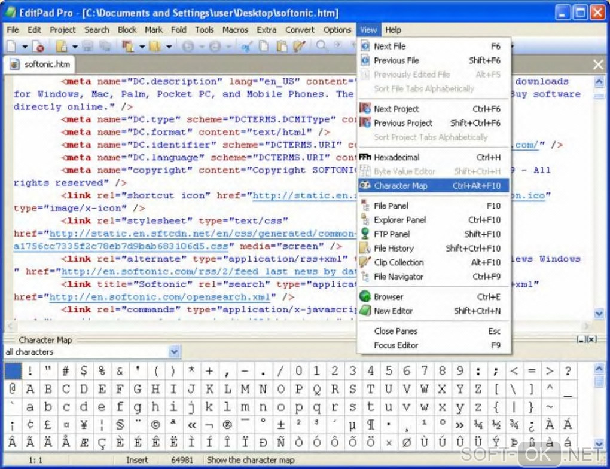Expand the 'all characters' combo box

pyautogui.click(x=174, y=352)
